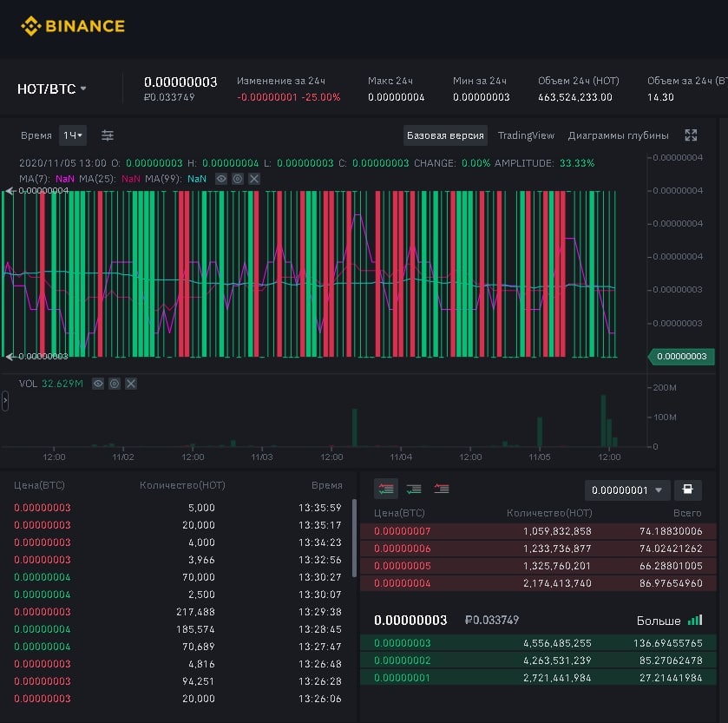
Task: Click Всего header in order book
Action: coord(687,513)
